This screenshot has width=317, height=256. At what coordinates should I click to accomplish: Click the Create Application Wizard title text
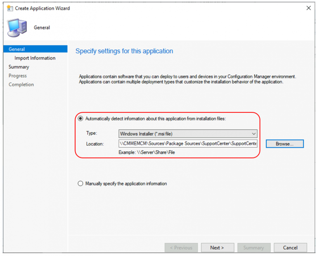(x=43, y=8)
